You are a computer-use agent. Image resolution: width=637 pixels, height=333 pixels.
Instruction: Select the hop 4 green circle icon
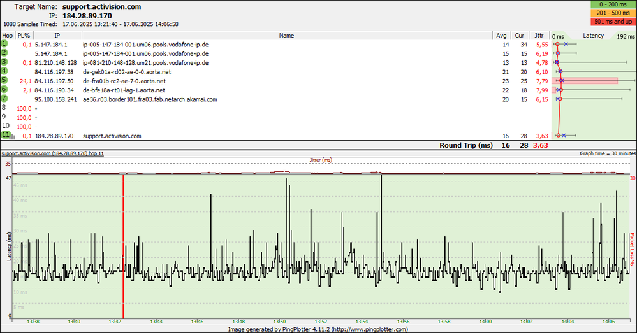[x=4, y=72]
